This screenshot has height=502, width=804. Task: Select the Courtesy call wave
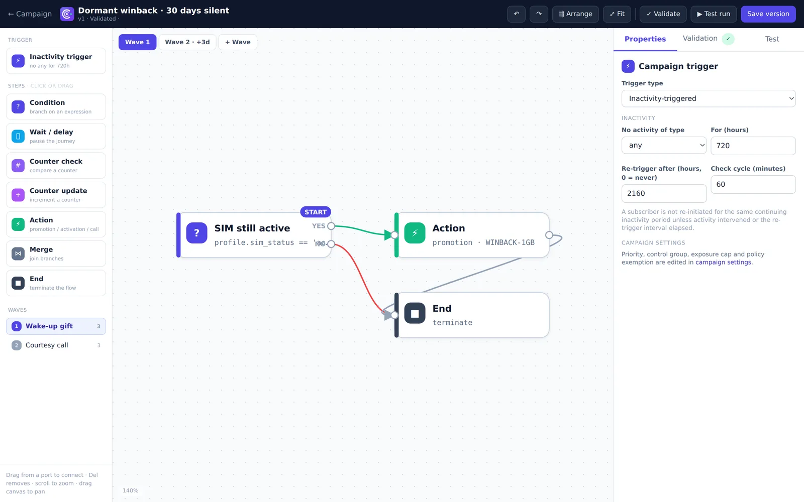56,345
